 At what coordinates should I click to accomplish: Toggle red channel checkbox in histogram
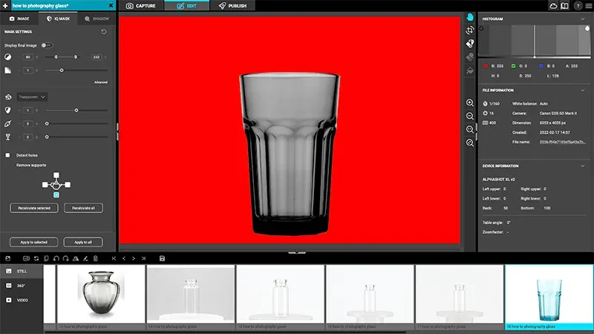pyautogui.click(x=486, y=66)
